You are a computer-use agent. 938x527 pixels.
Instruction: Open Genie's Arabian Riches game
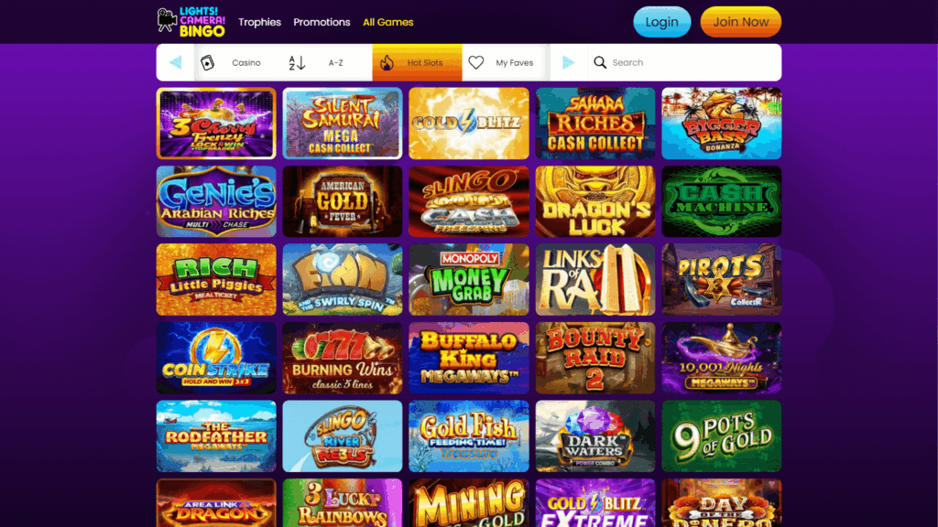pyautogui.click(x=216, y=202)
